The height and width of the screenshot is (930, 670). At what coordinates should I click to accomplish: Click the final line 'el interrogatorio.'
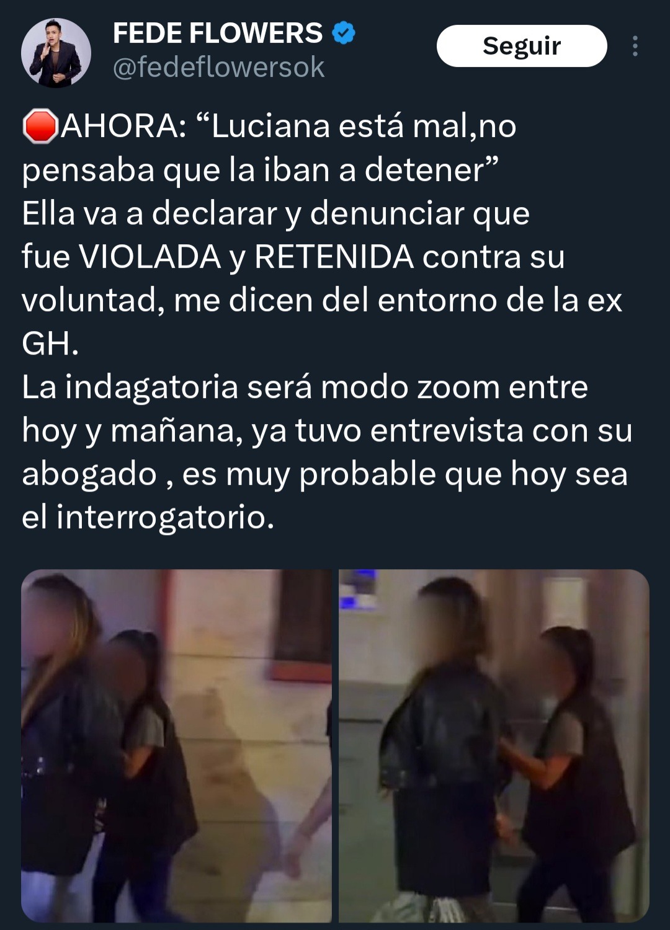click(x=148, y=517)
